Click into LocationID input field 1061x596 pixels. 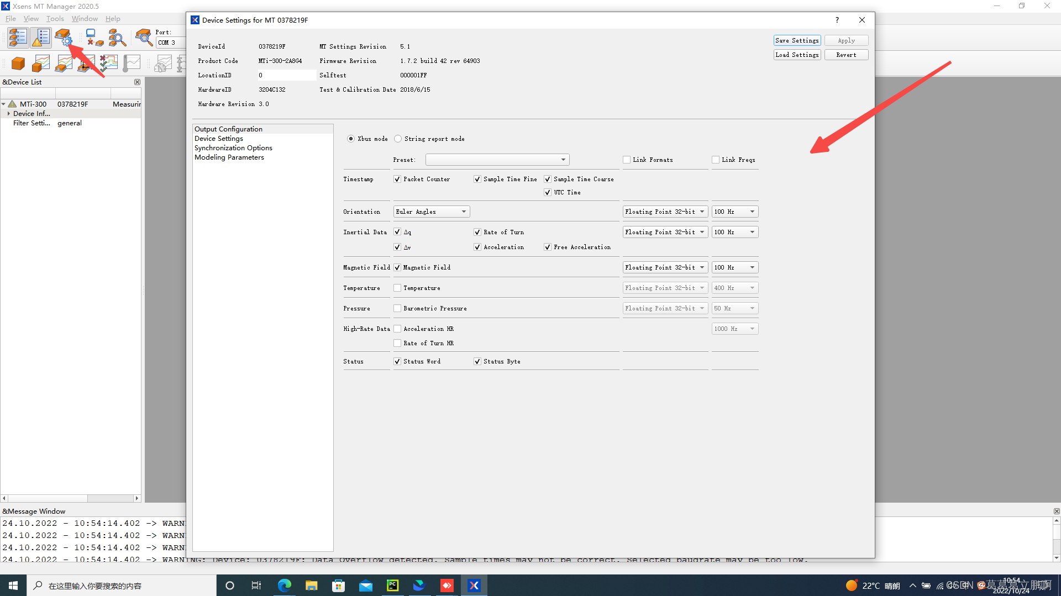click(x=286, y=75)
